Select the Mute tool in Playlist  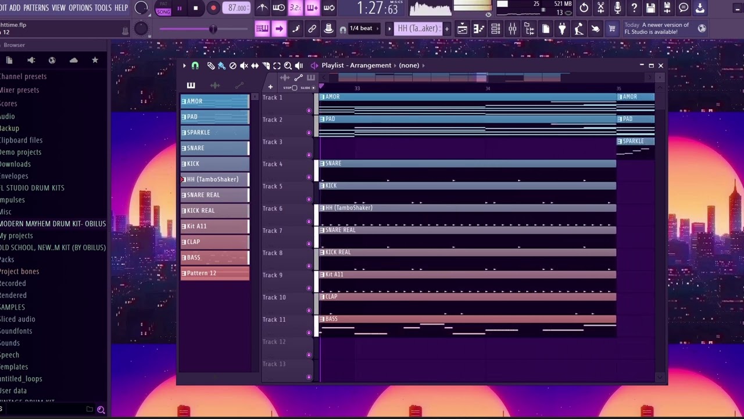pos(244,66)
